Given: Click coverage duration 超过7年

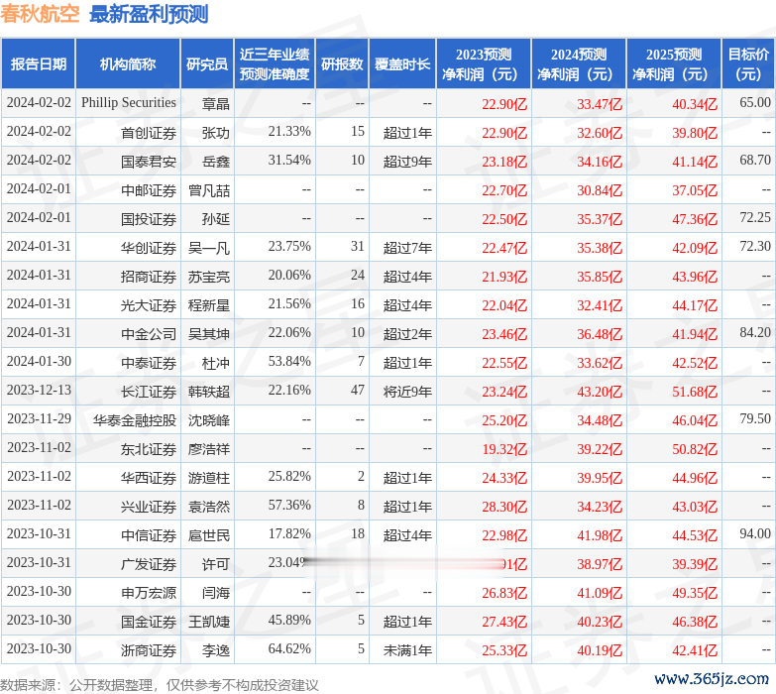Looking at the screenshot, I should pos(407,248).
